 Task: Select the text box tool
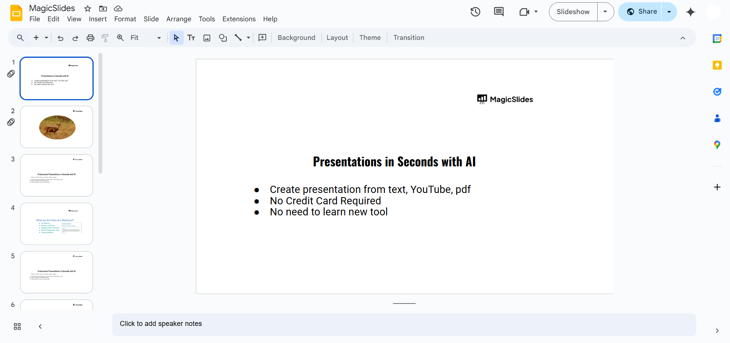point(191,38)
